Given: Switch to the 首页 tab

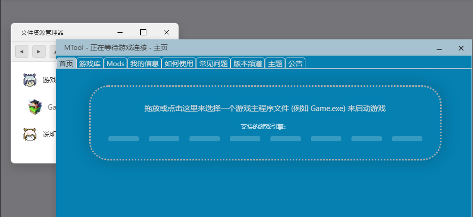Looking at the screenshot, I should 66,64.
